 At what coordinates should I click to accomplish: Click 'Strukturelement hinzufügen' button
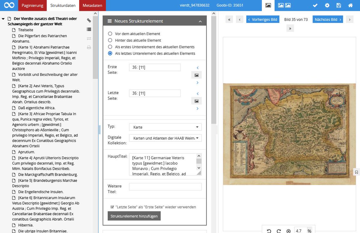pos(134,216)
